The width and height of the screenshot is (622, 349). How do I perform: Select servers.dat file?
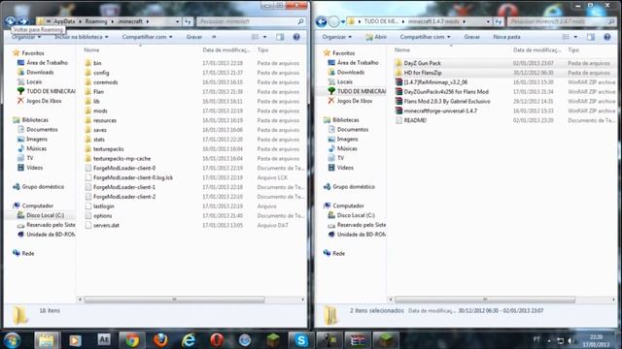tap(106, 225)
